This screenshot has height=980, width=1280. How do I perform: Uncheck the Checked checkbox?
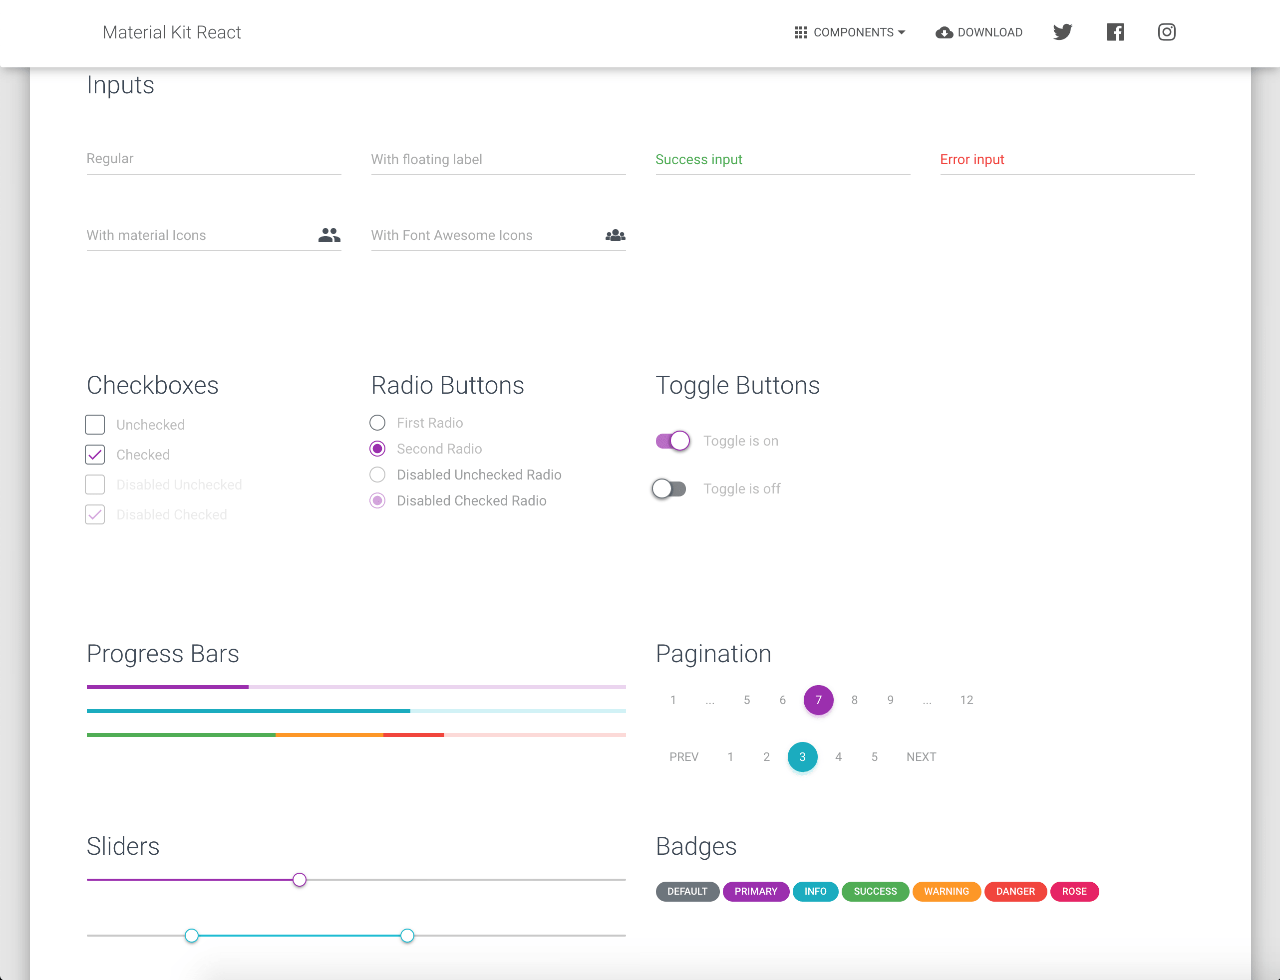pyautogui.click(x=94, y=455)
